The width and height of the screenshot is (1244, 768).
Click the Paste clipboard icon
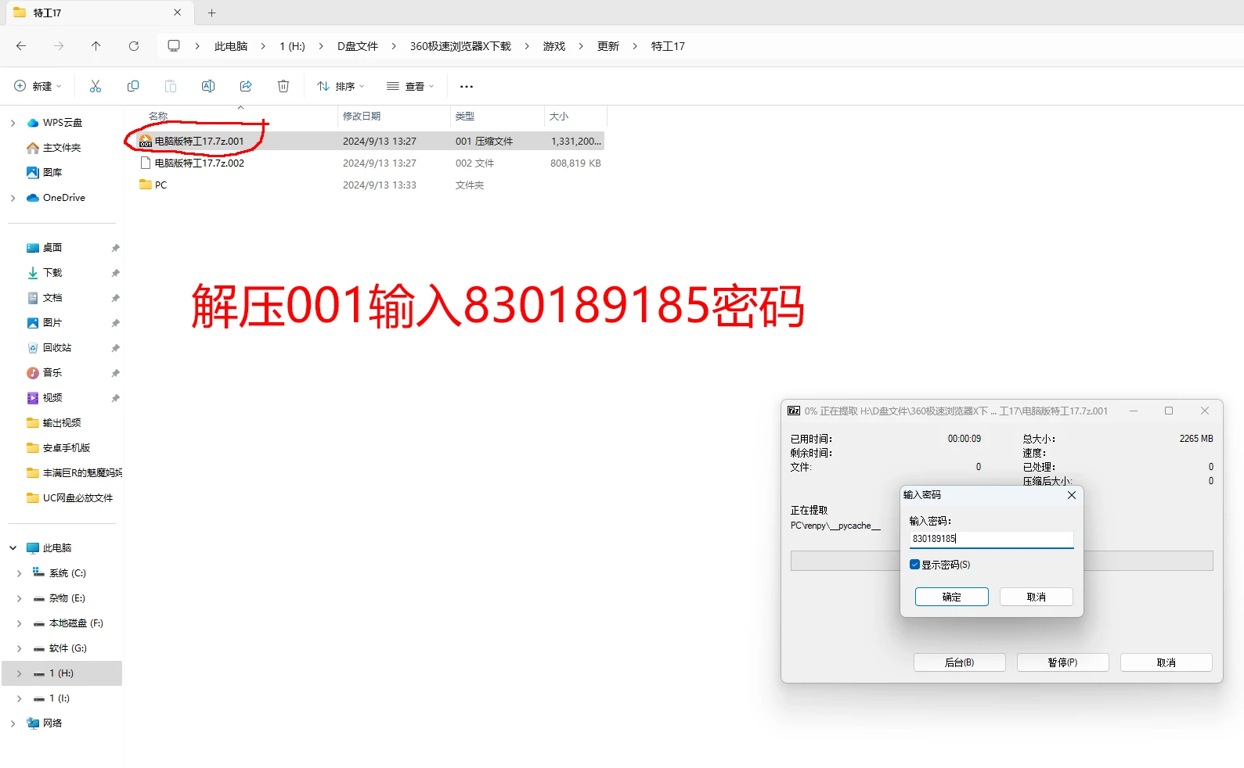coord(171,86)
